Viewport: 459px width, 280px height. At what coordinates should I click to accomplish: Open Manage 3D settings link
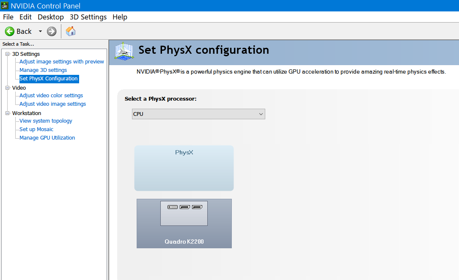(43, 70)
